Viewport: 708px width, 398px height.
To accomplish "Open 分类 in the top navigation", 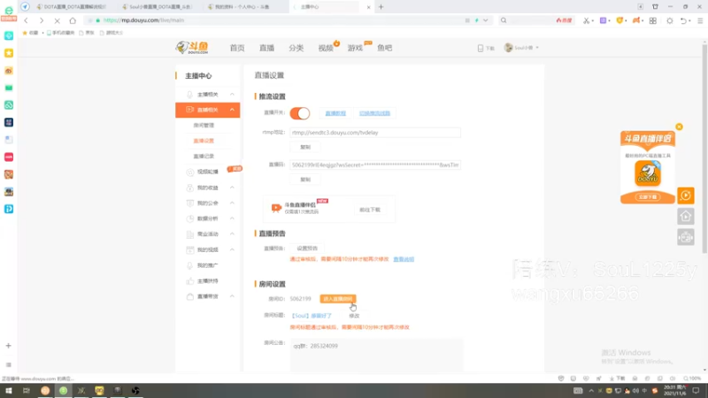I will click(x=296, y=48).
